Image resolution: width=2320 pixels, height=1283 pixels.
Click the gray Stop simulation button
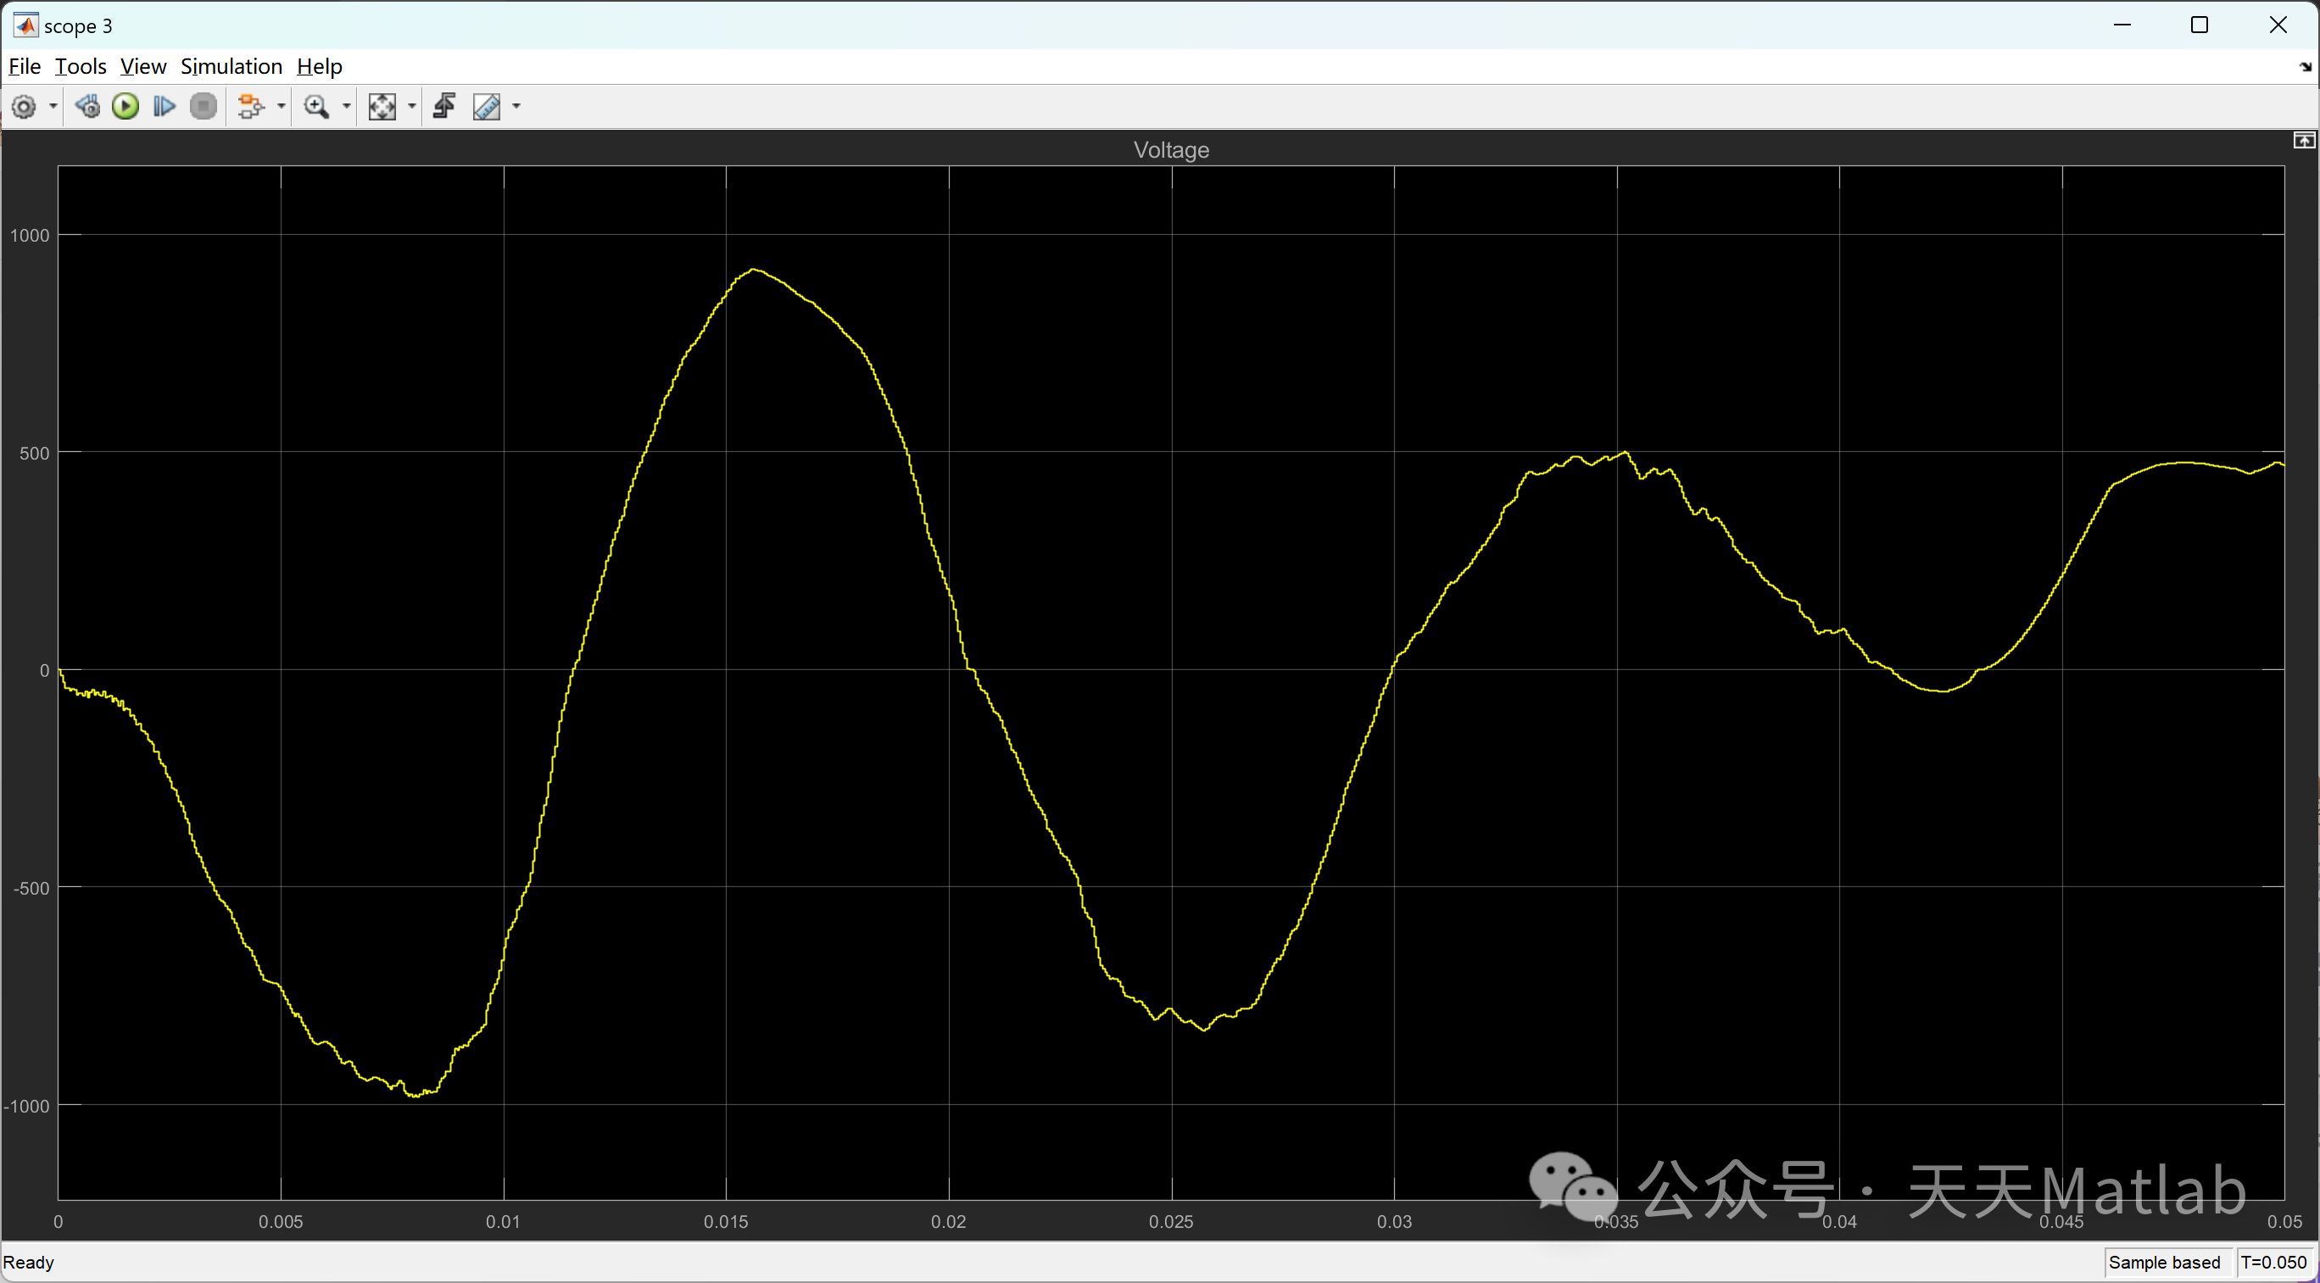pyautogui.click(x=204, y=107)
